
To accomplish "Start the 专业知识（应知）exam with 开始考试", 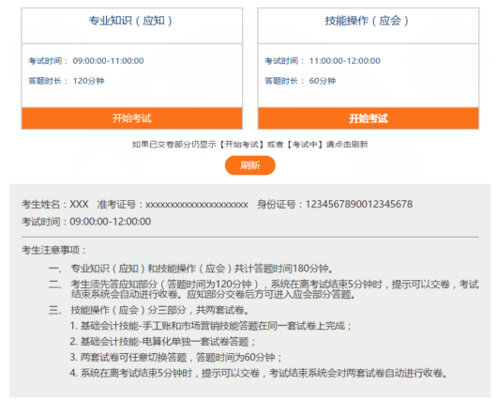I will [x=132, y=118].
